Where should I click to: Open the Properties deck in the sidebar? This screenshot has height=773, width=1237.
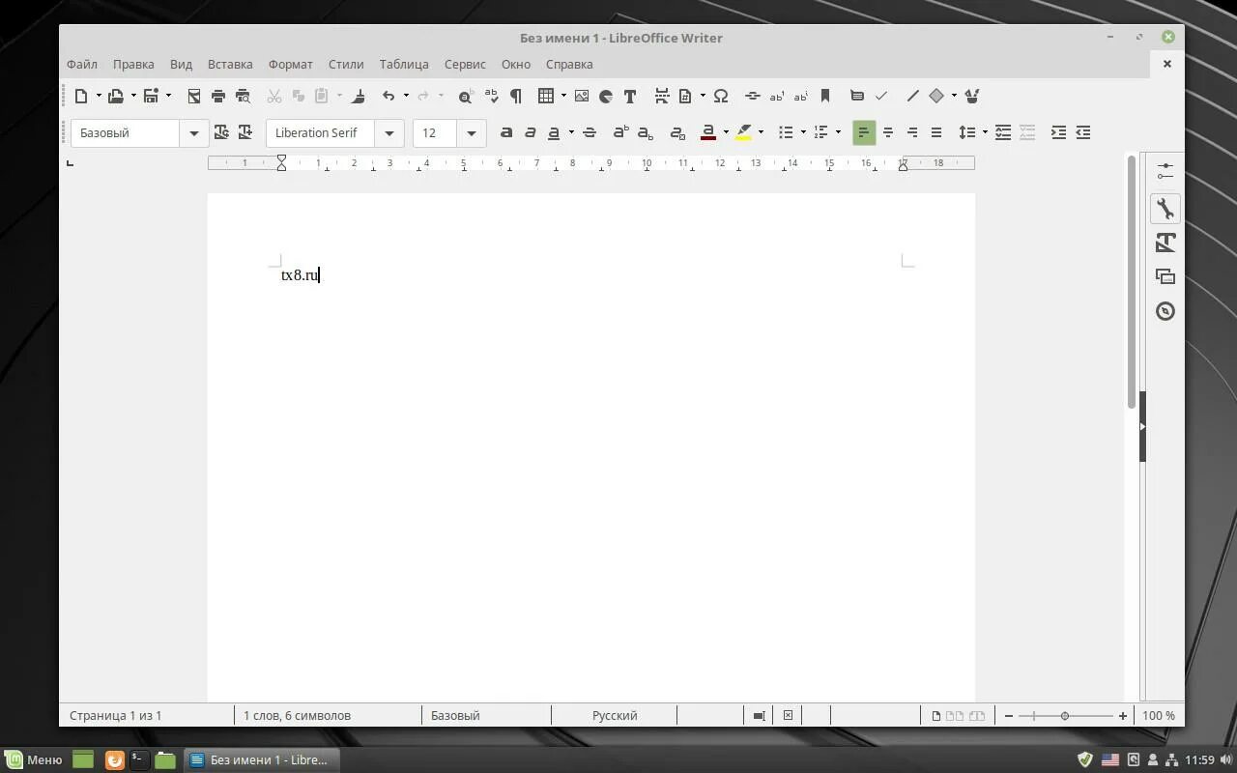(1165, 209)
